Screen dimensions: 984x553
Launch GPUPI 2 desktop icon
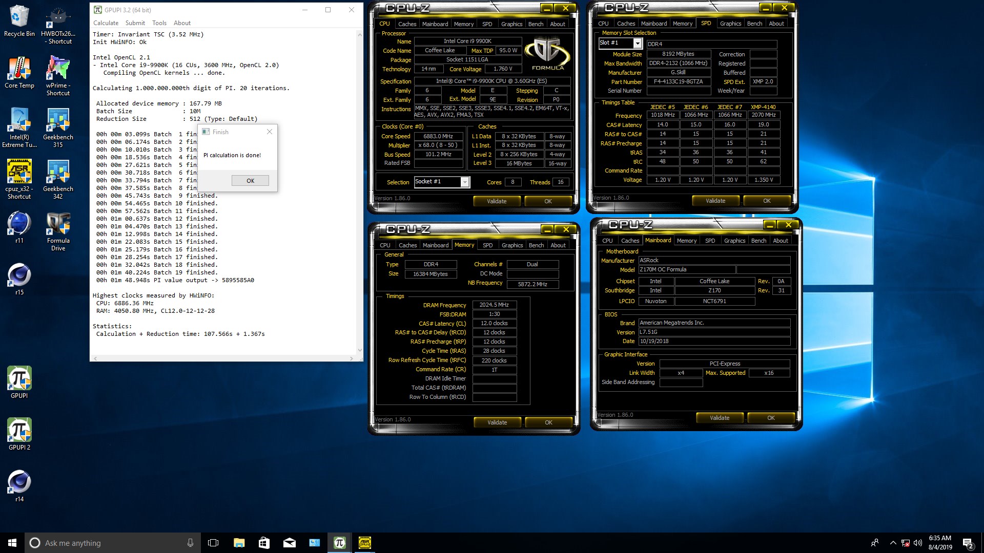[x=19, y=434]
